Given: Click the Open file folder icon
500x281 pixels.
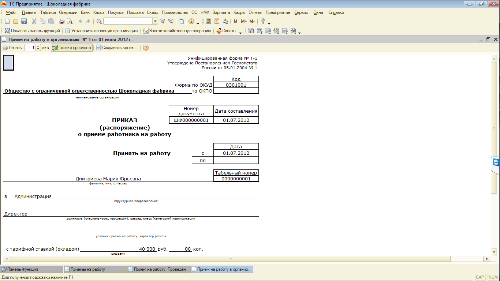Looking at the screenshot, I should (16, 21).
